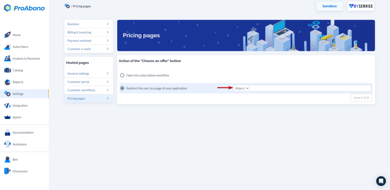Click the Home rocket icon

(x=8, y=35)
